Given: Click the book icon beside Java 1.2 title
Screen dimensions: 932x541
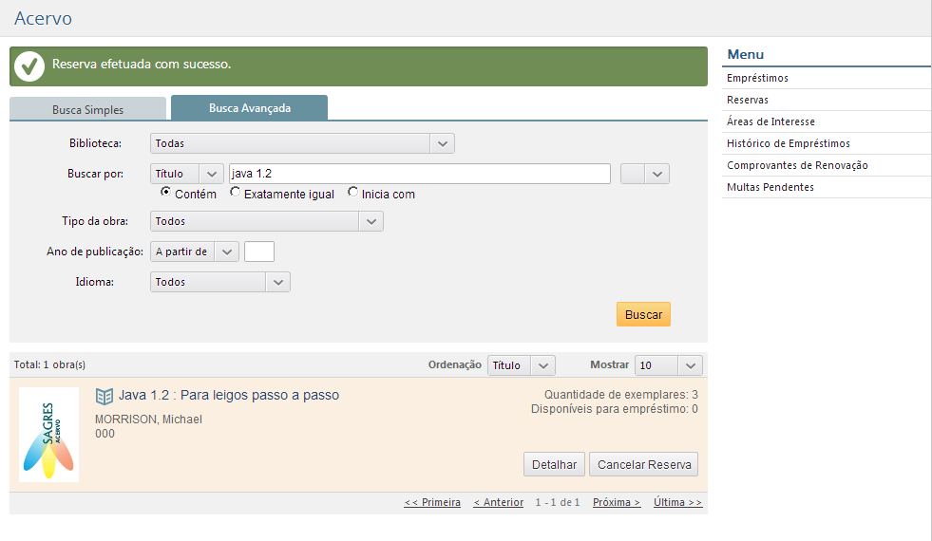Looking at the screenshot, I should click(x=105, y=396).
